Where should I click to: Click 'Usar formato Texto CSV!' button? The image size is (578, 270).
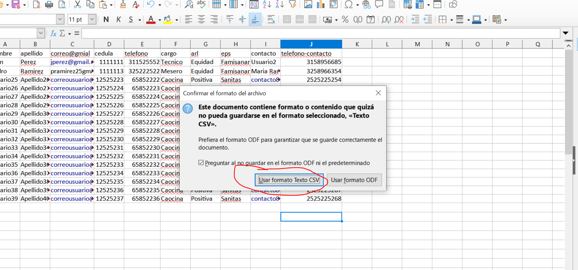(x=289, y=180)
